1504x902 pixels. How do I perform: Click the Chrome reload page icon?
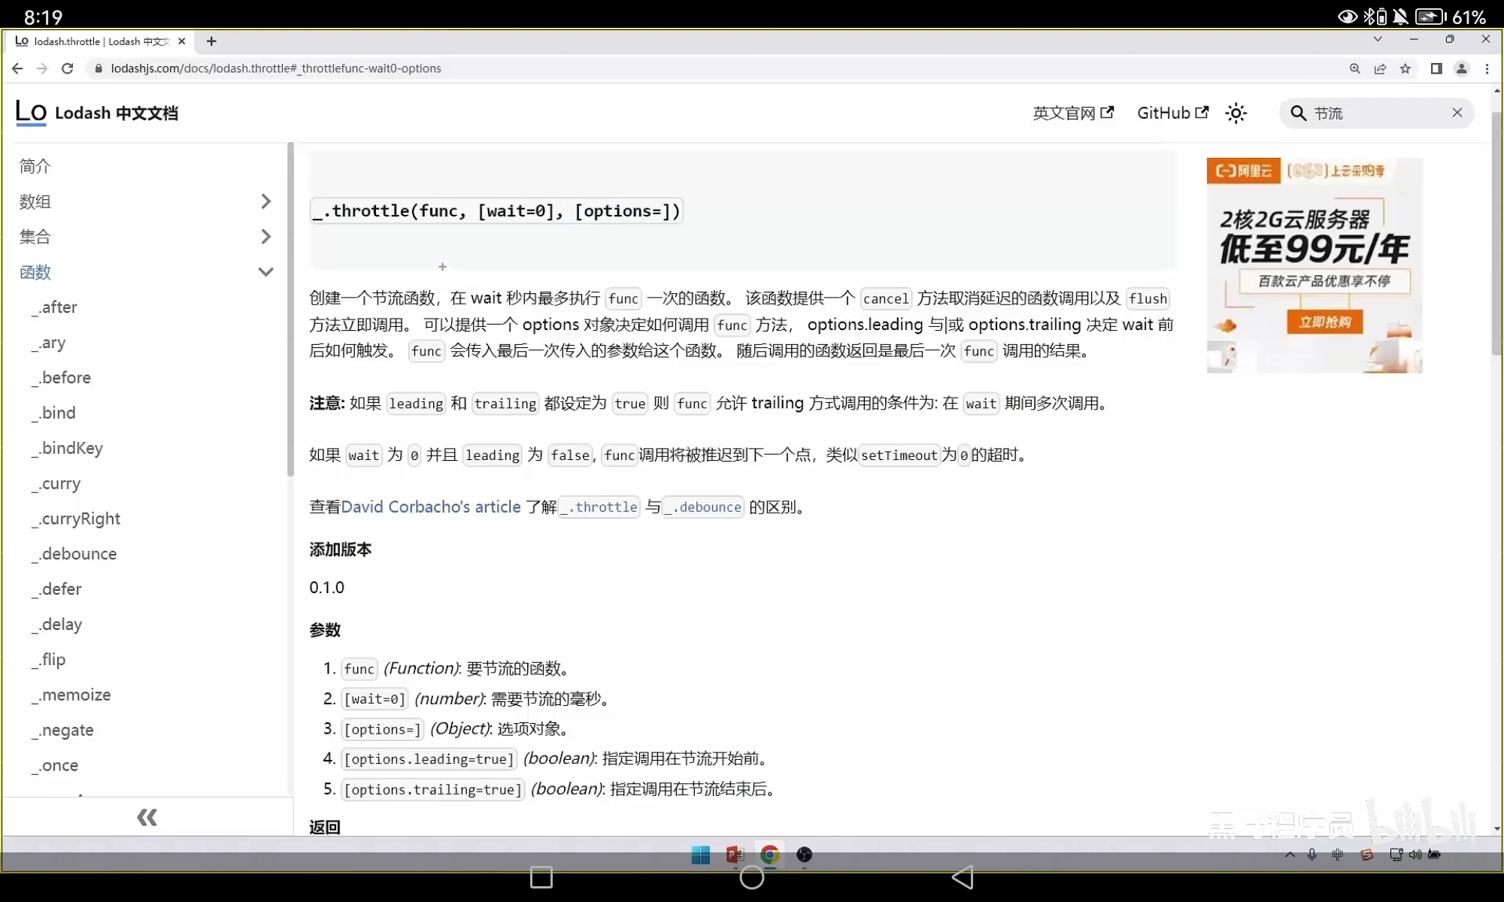(68, 68)
